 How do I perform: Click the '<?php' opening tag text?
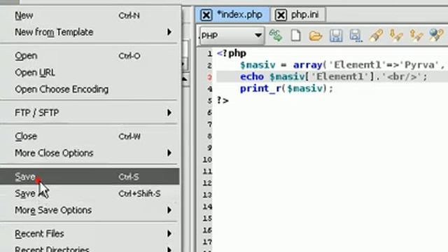point(232,53)
